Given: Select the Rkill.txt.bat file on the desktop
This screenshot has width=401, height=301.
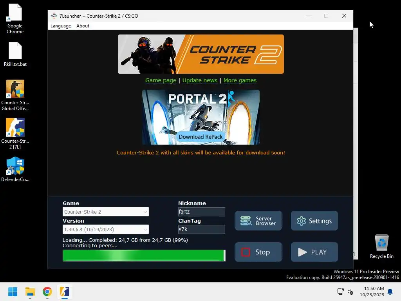Looking at the screenshot, I should tap(15, 54).
